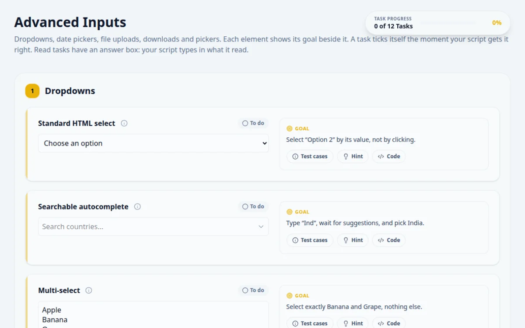Click the Advanced Inputs heading
Screen dimensions: 525x328
70,22
